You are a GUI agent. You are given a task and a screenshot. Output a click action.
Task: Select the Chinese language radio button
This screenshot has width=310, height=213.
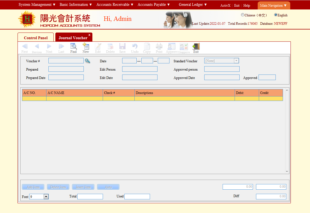(x=243, y=15)
